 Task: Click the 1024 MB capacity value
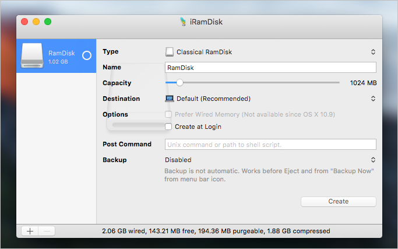[363, 83]
